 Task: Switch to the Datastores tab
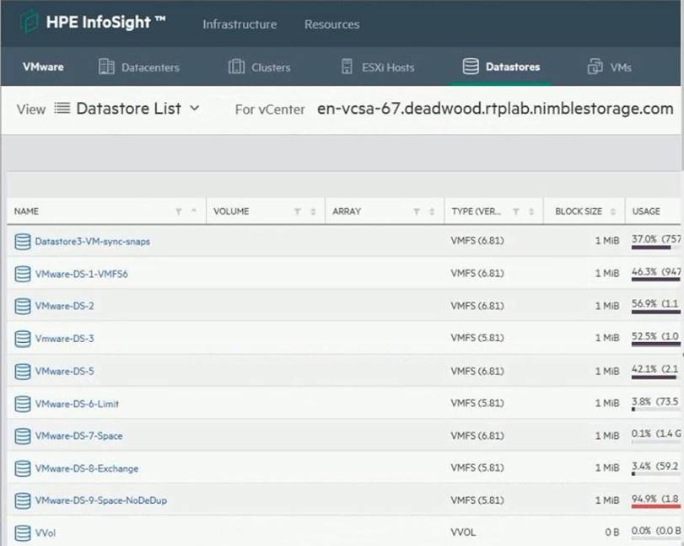(502, 67)
